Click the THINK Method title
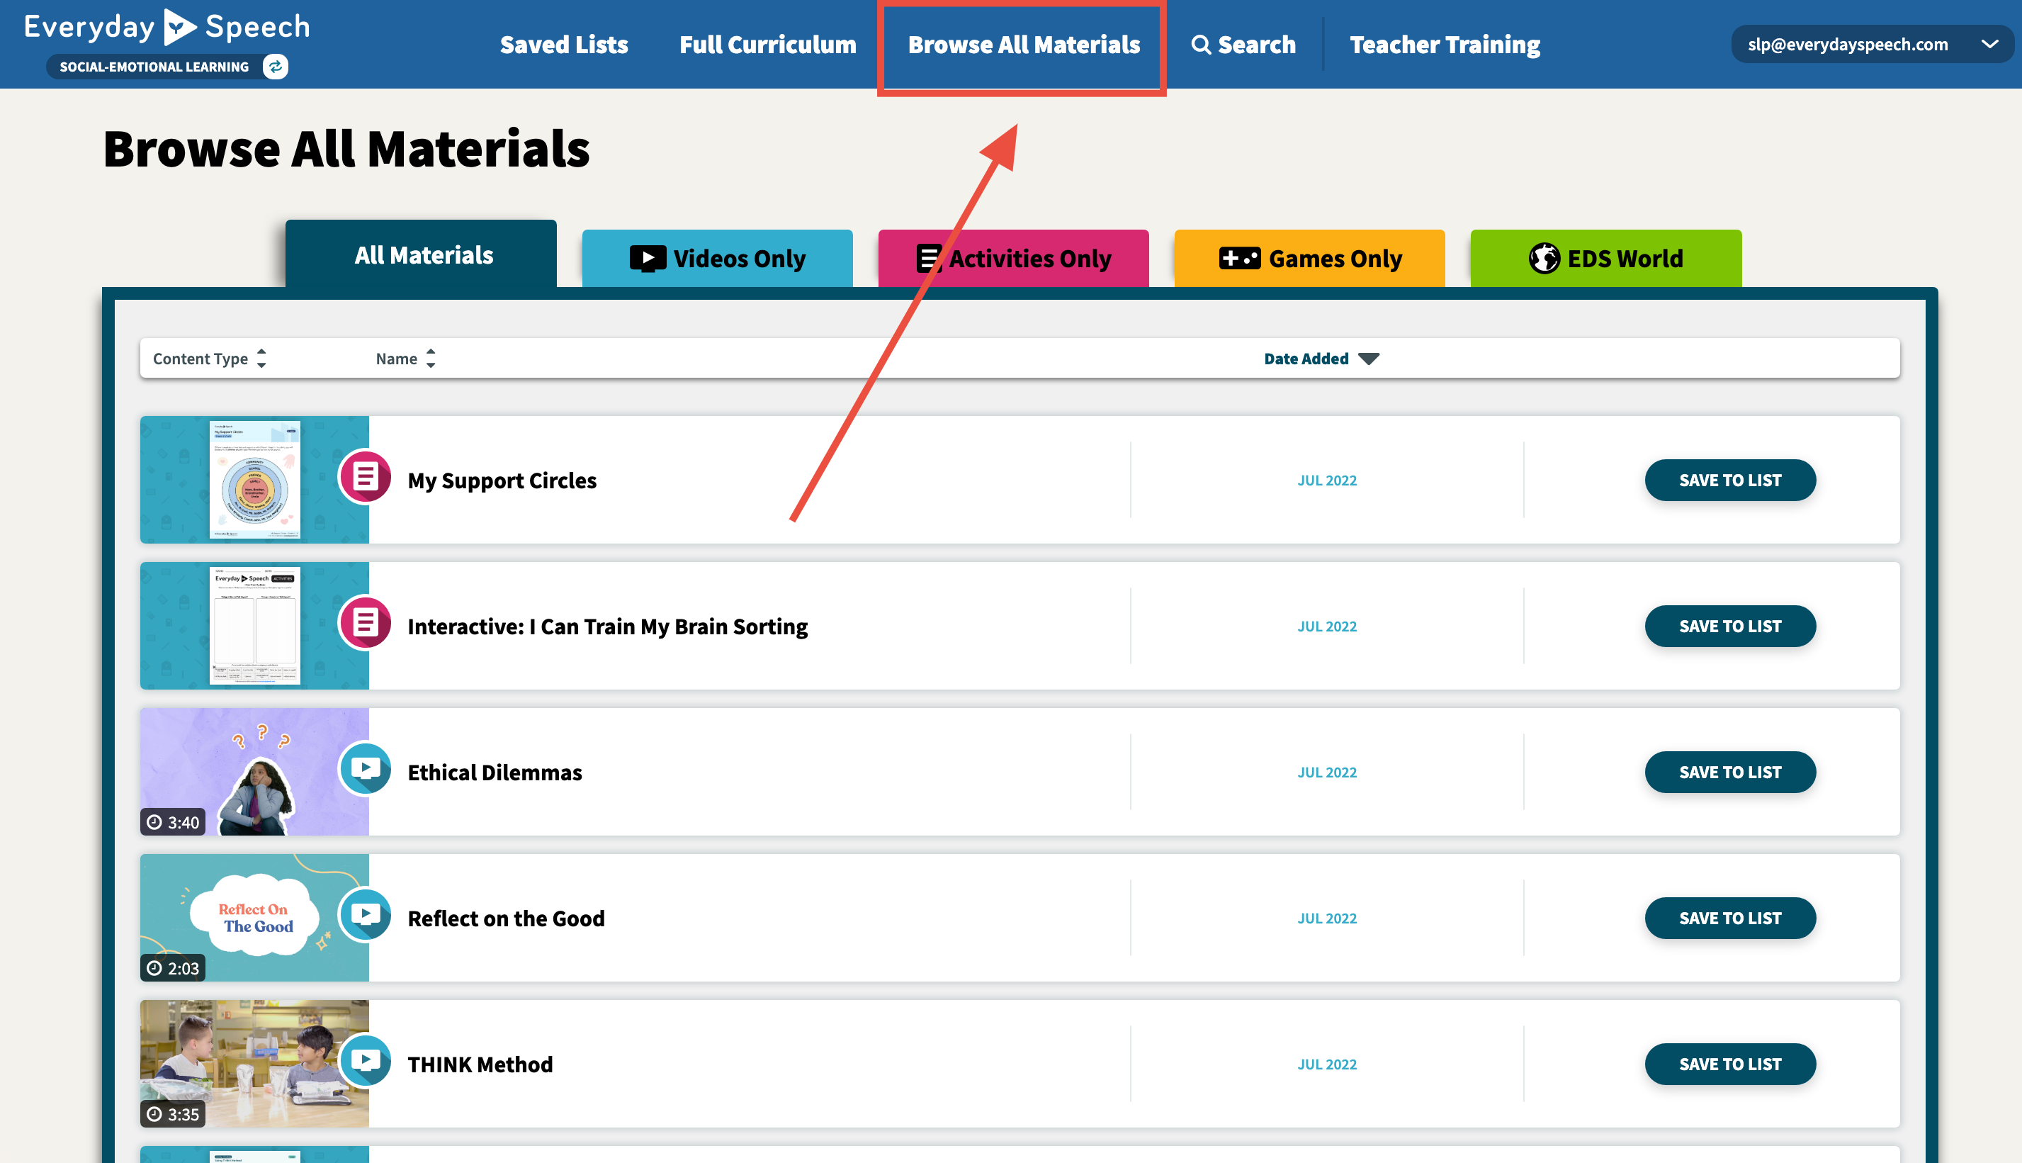 point(480,1064)
